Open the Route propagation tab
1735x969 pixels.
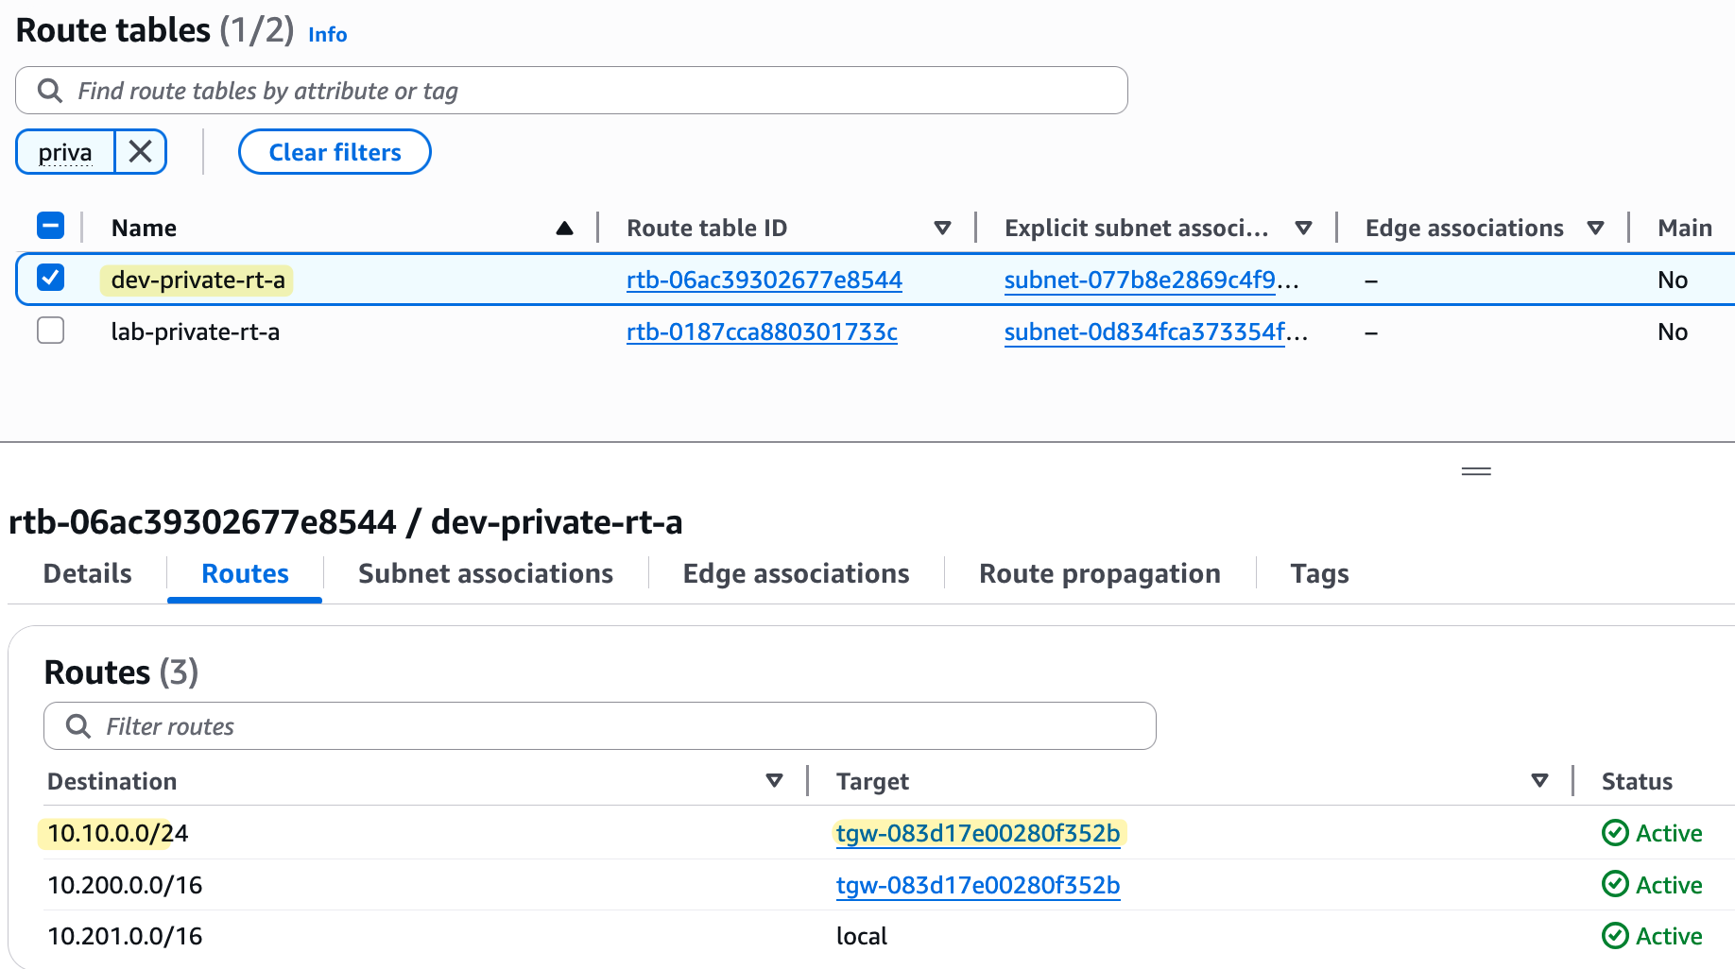[1099, 574]
